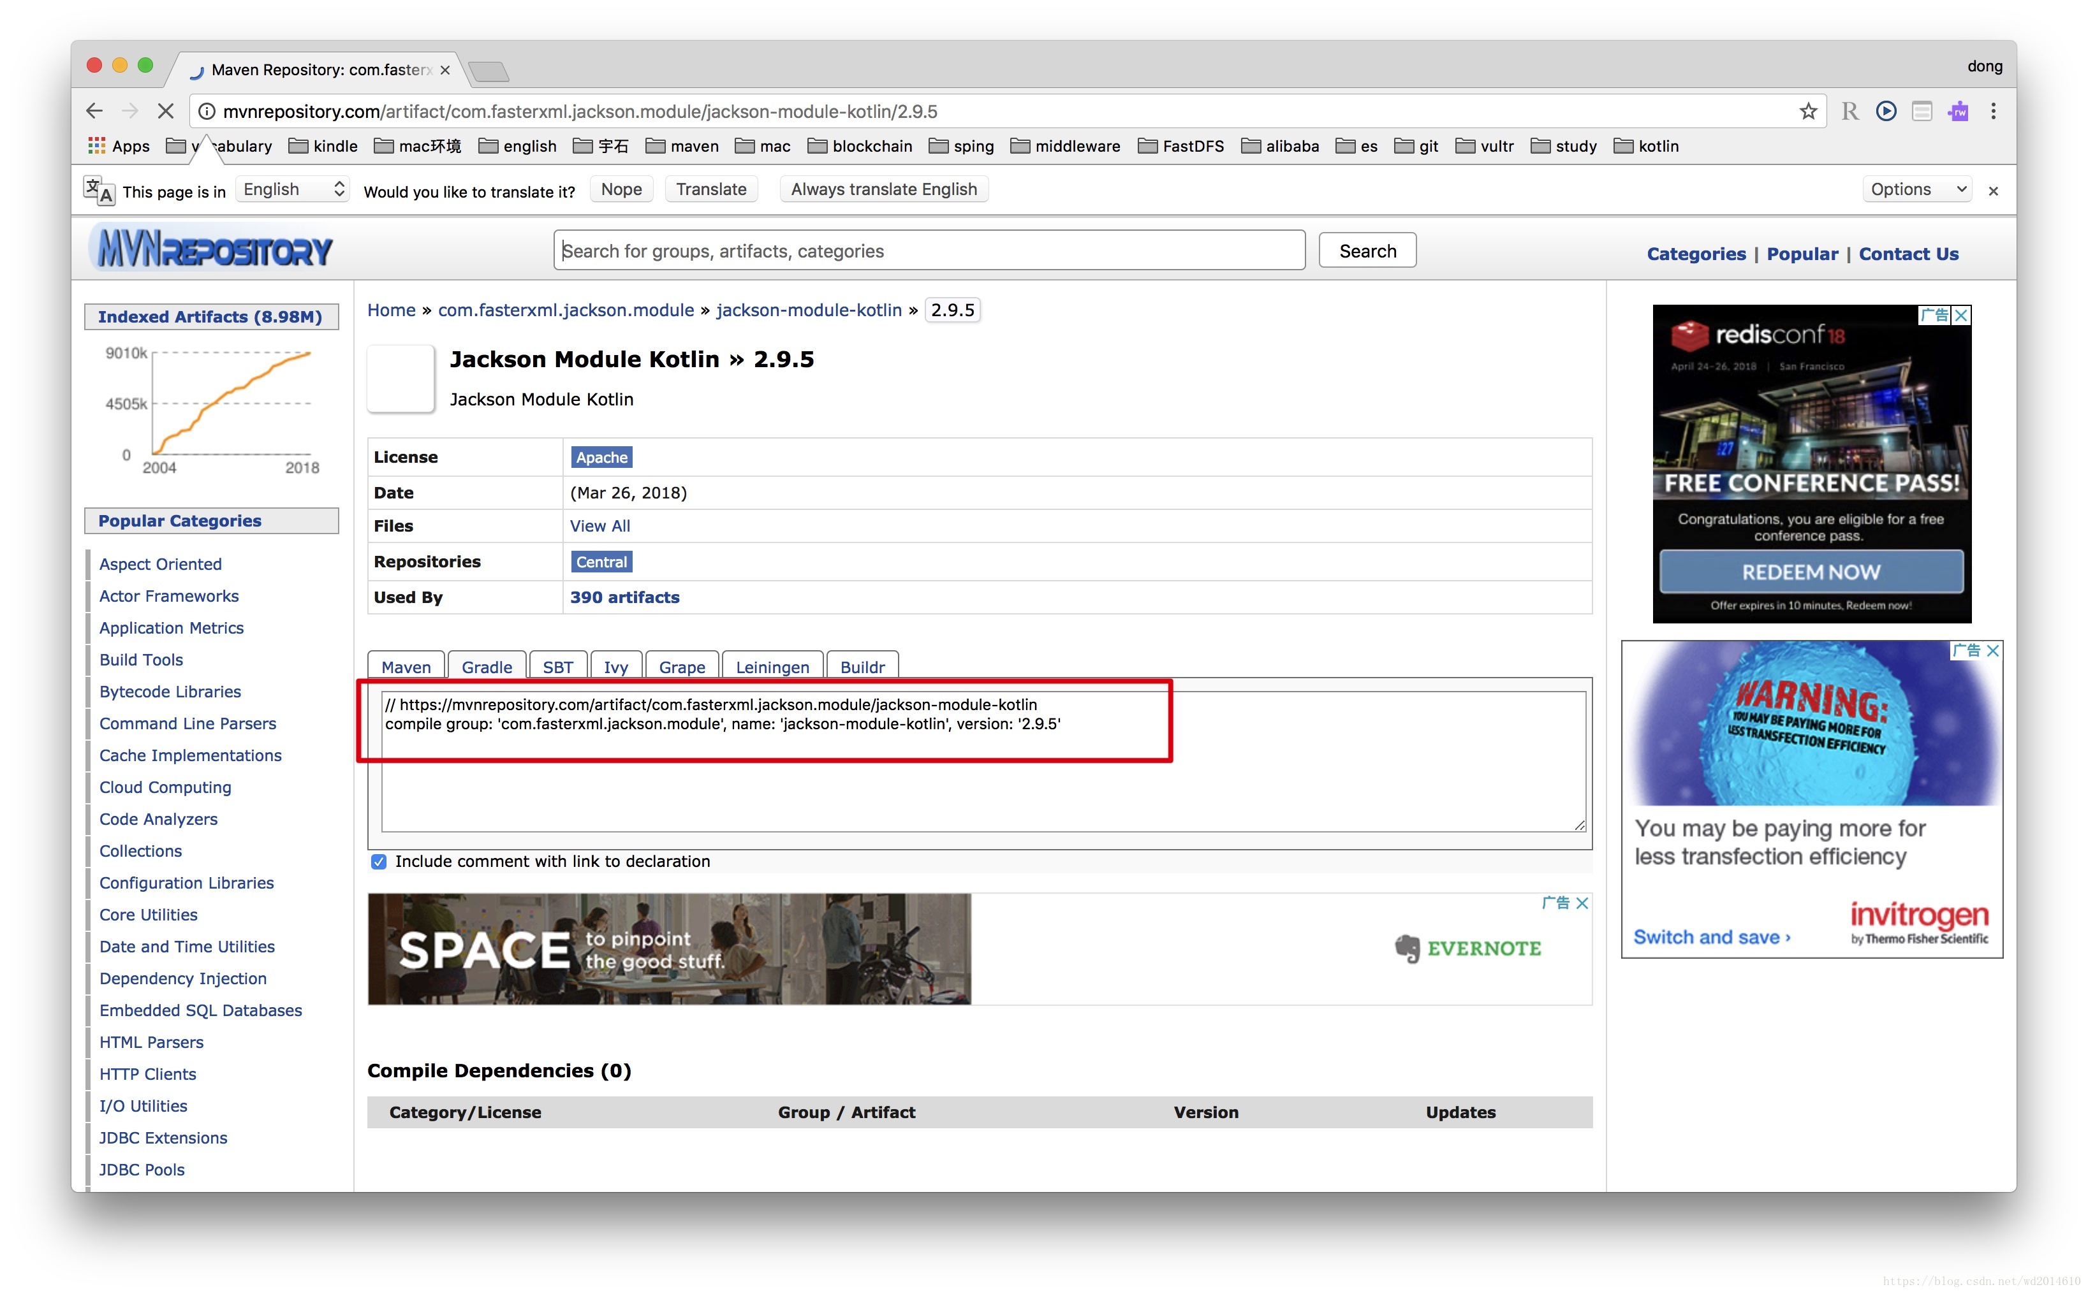
Task: Open the page language English dropdown
Action: (x=292, y=189)
